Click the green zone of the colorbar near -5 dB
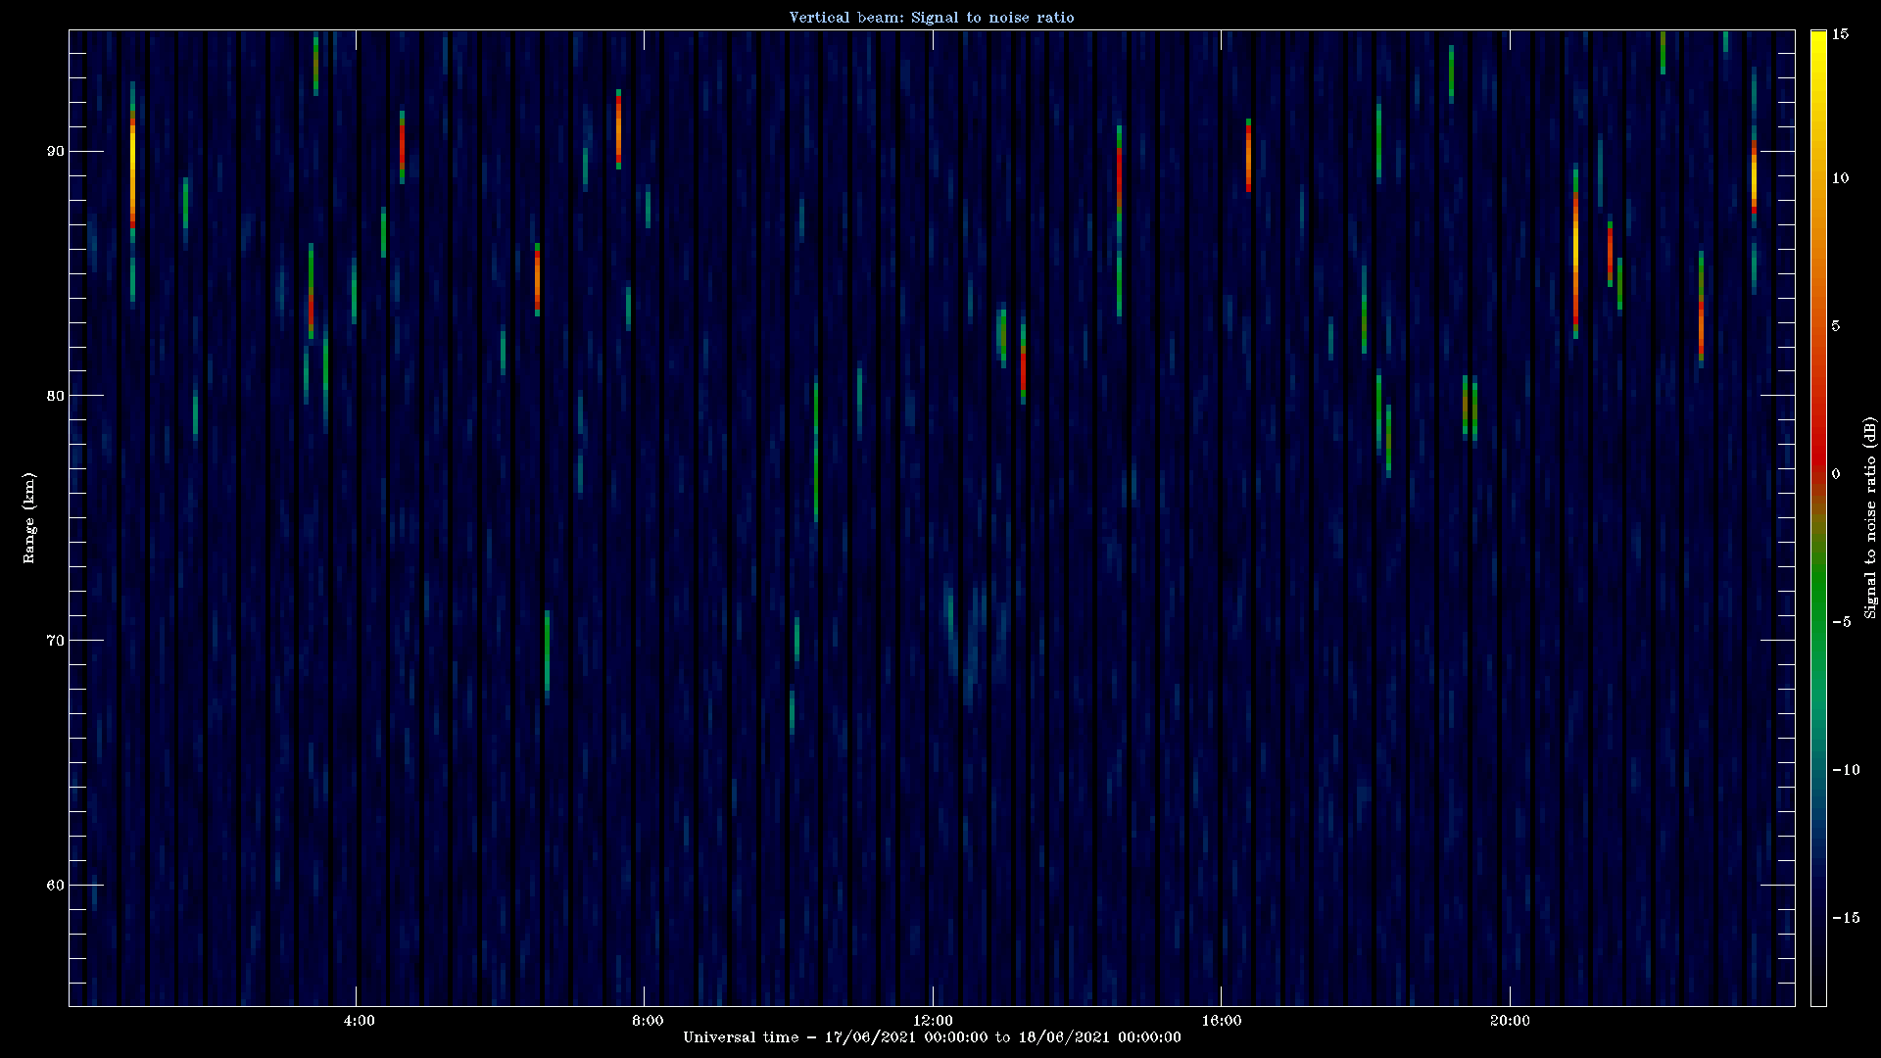1881x1058 pixels. 1818,607
